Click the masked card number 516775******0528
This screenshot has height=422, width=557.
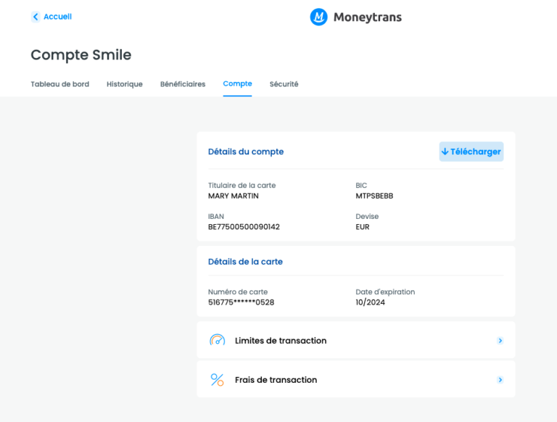[241, 302]
